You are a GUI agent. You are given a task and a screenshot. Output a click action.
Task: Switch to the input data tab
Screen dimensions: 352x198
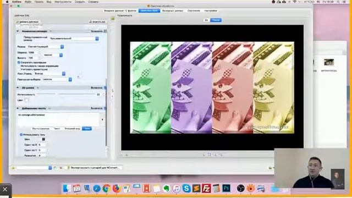coord(120,10)
